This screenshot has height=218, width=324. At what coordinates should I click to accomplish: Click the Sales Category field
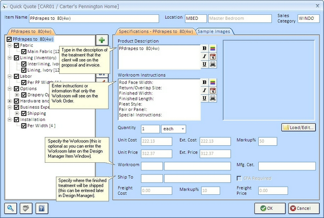click(309, 18)
